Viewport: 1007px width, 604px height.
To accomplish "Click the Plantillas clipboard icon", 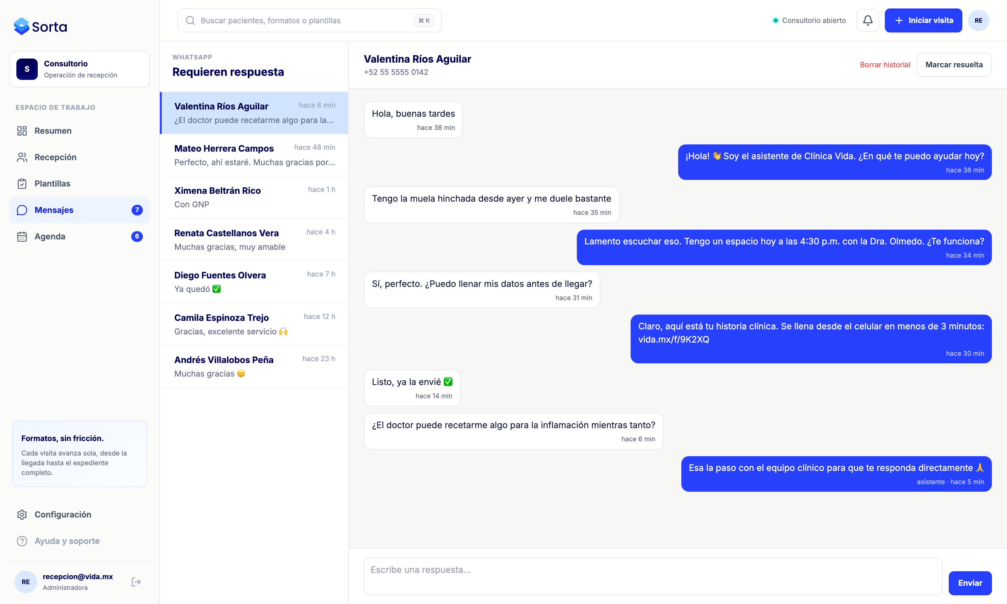I will tap(22, 184).
